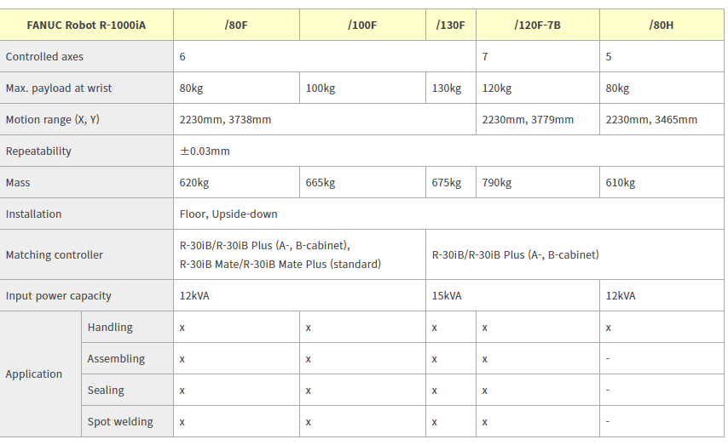Image resolution: width=728 pixels, height=445 pixels.
Task: Select the Matching controller row label
Action: click(x=55, y=255)
